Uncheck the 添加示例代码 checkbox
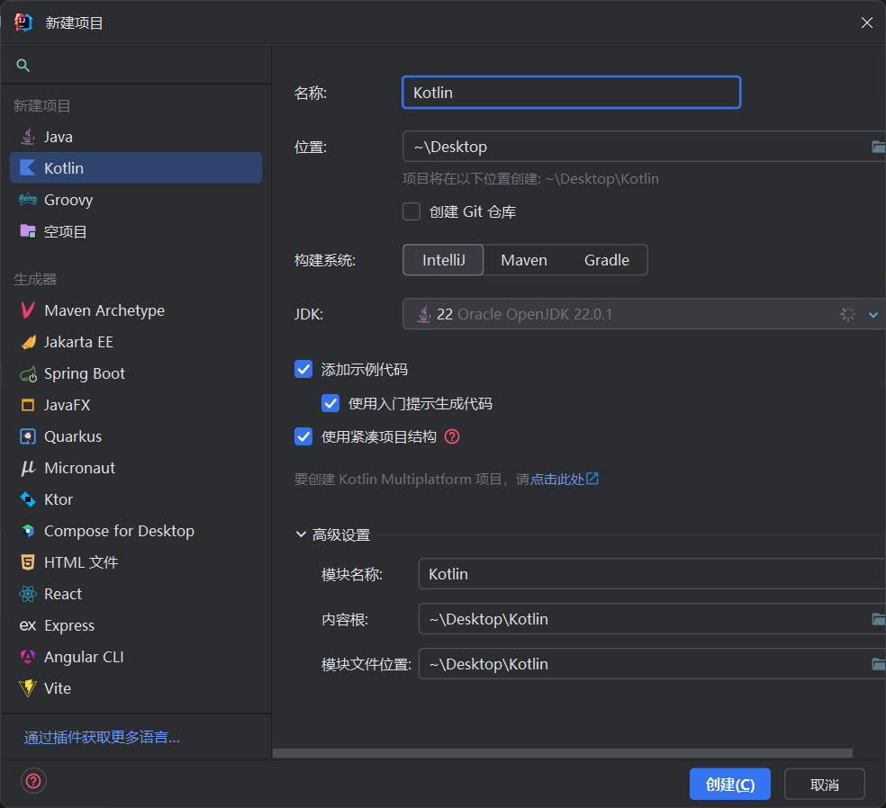 point(303,369)
